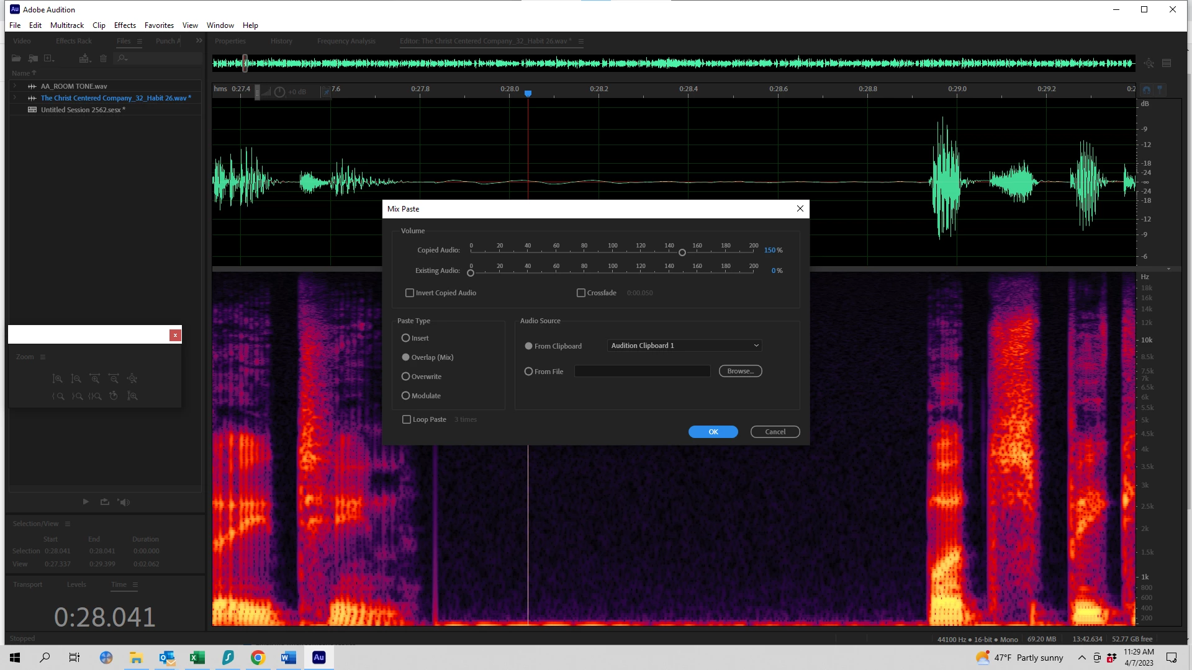
Task: Click the trash icon to close selected file
Action: tap(104, 58)
